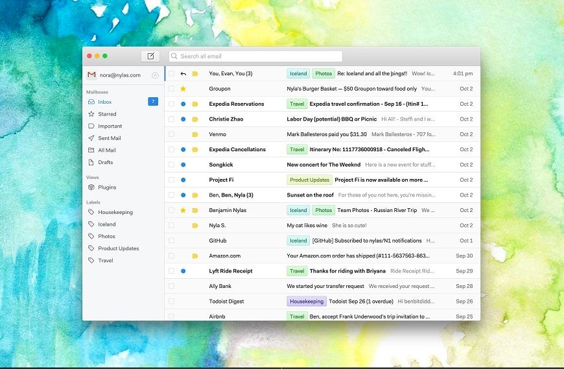Tick the Todoist Digest email checkbox
Viewport: 564px width, 369px height.
(x=172, y=302)
